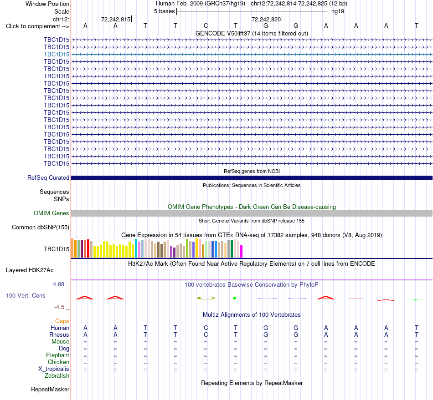Image resolution: width=433 pixels, height=400 pixels.
Task: Select the Human species label
Action: [x=60, y=328]
